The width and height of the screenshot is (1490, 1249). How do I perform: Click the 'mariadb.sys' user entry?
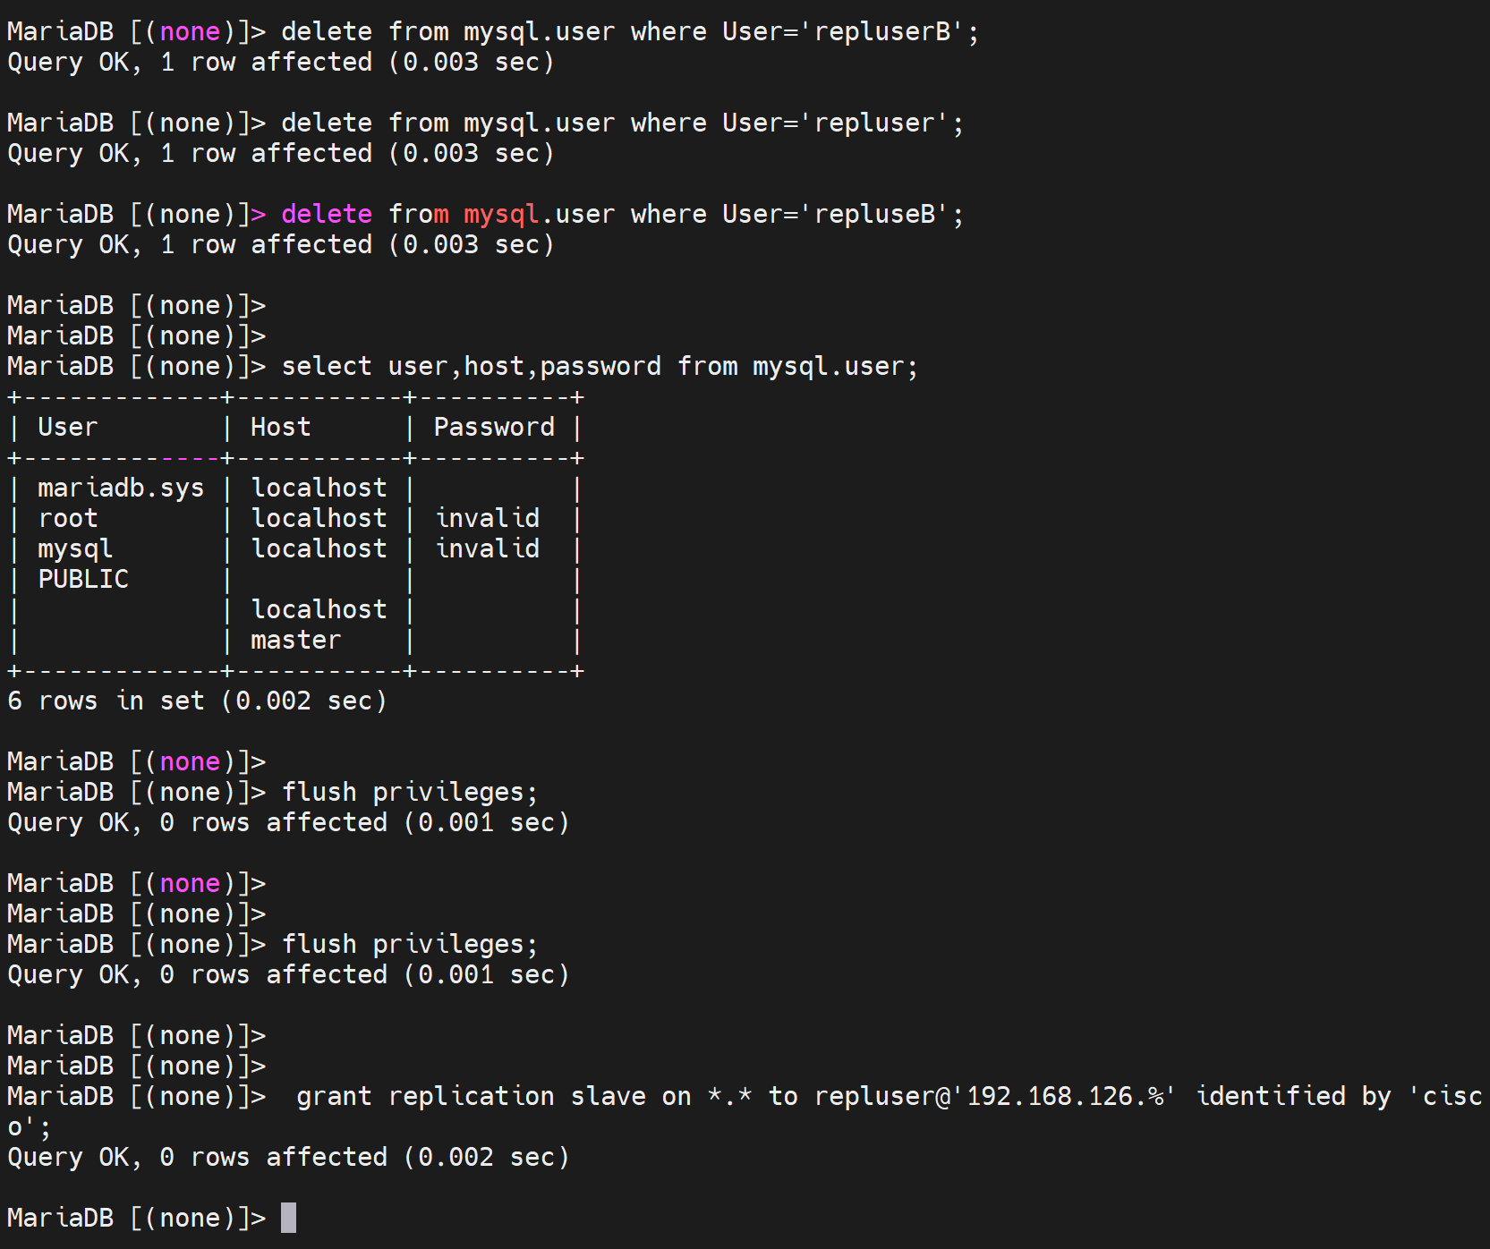121,488
